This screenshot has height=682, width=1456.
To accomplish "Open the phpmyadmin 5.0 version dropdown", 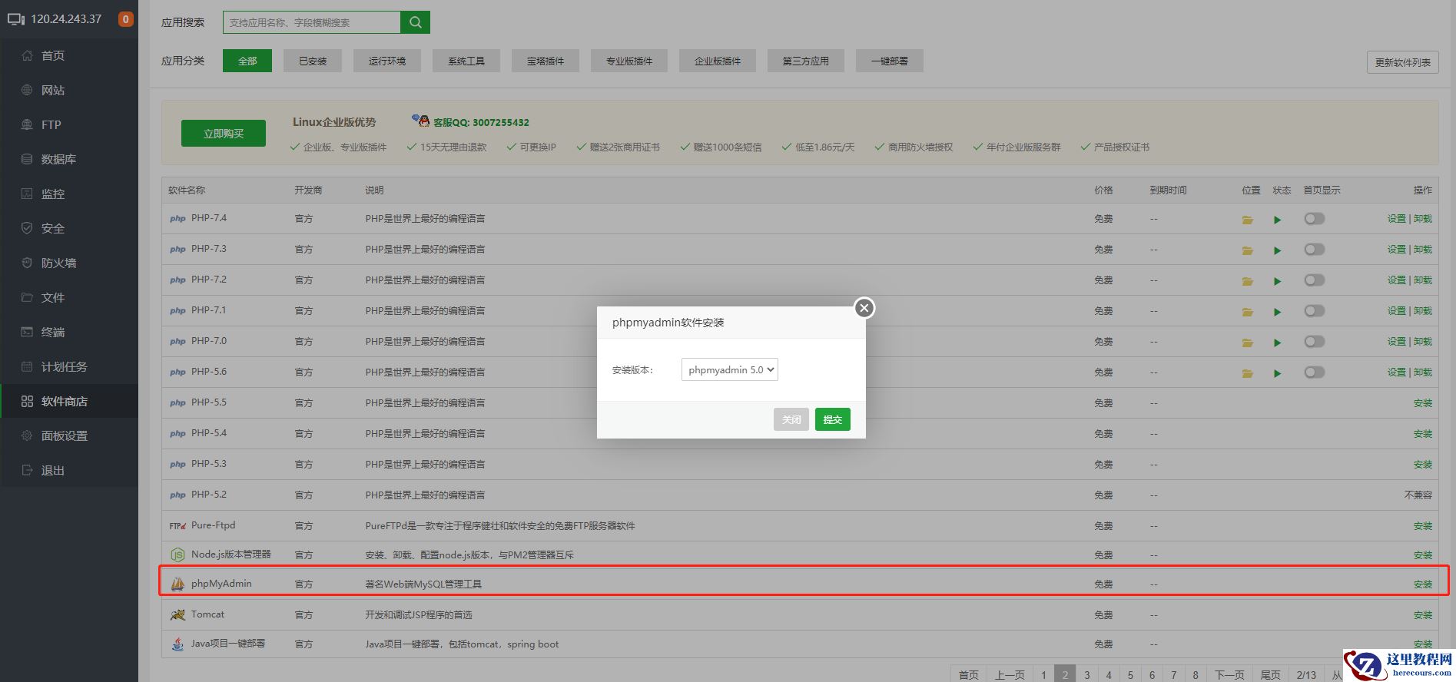I will pos(730,369).
